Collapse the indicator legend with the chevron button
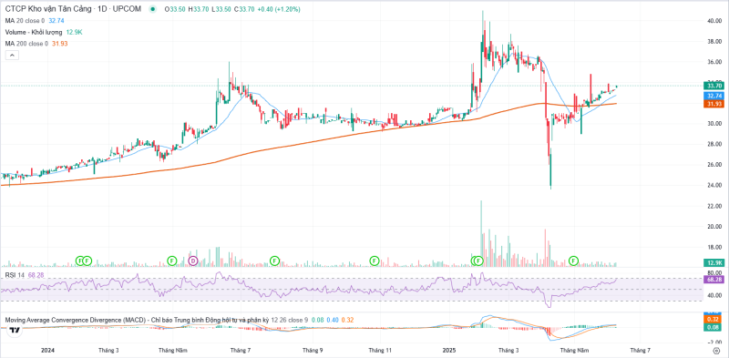The image size is (729, 358). coord(12,56)
